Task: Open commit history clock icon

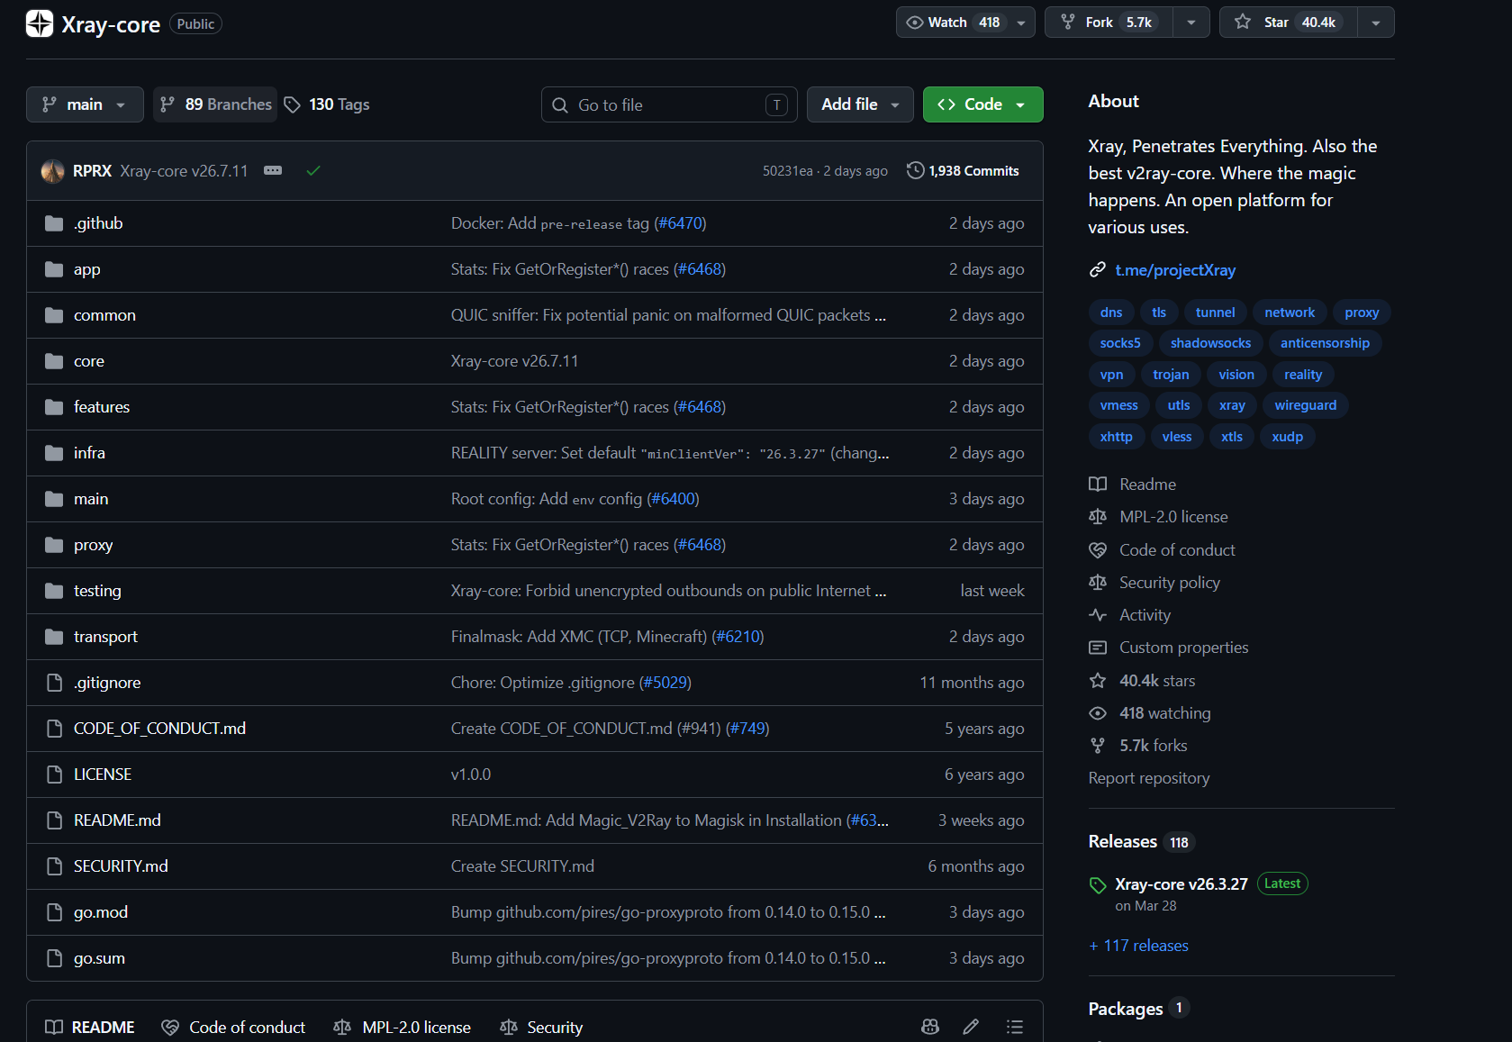Action: [x=915, y=170]
